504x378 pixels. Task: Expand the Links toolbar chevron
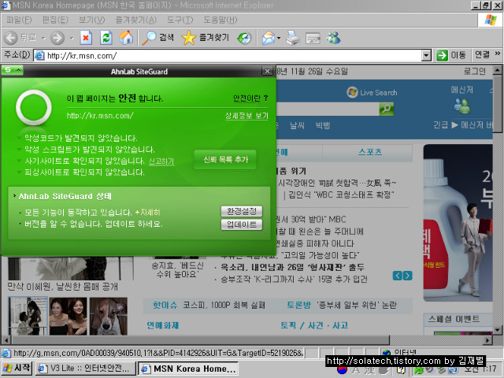498,53
